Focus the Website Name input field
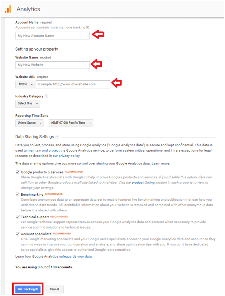The width and height of the screenshot is (225, 296). (52, 65)
